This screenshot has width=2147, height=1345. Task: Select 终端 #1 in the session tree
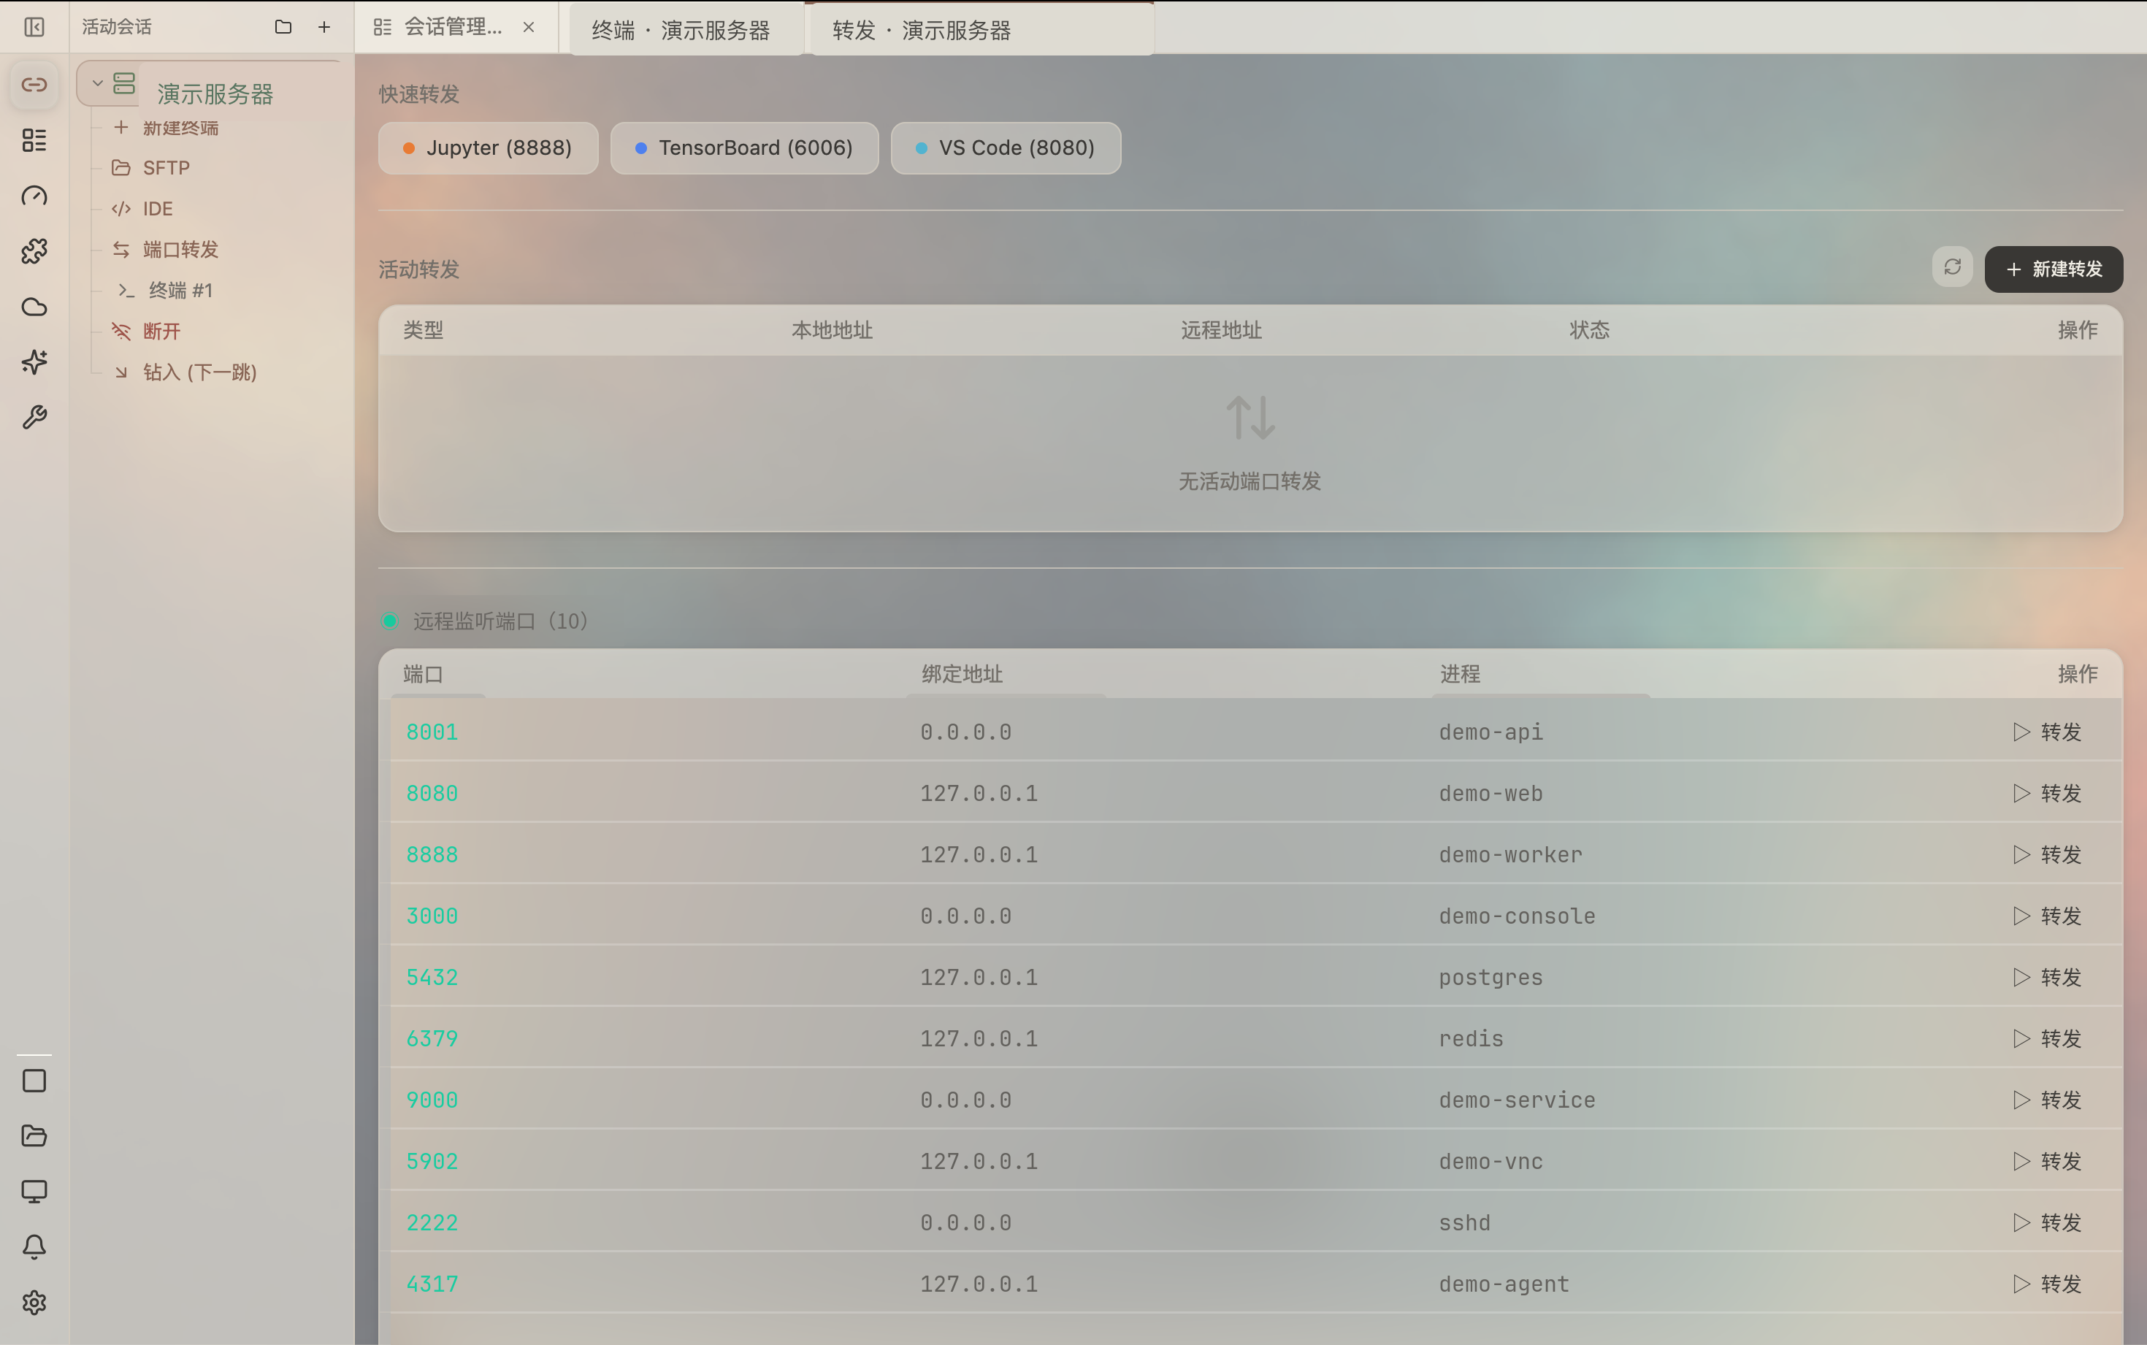pos(180,291)
